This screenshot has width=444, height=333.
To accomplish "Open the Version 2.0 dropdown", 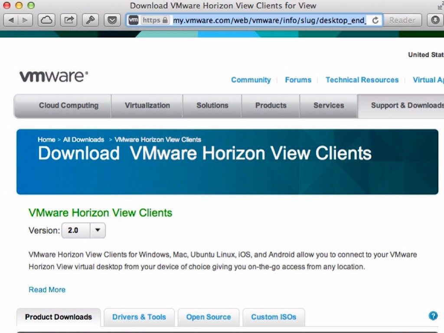I will click(83, 231).
